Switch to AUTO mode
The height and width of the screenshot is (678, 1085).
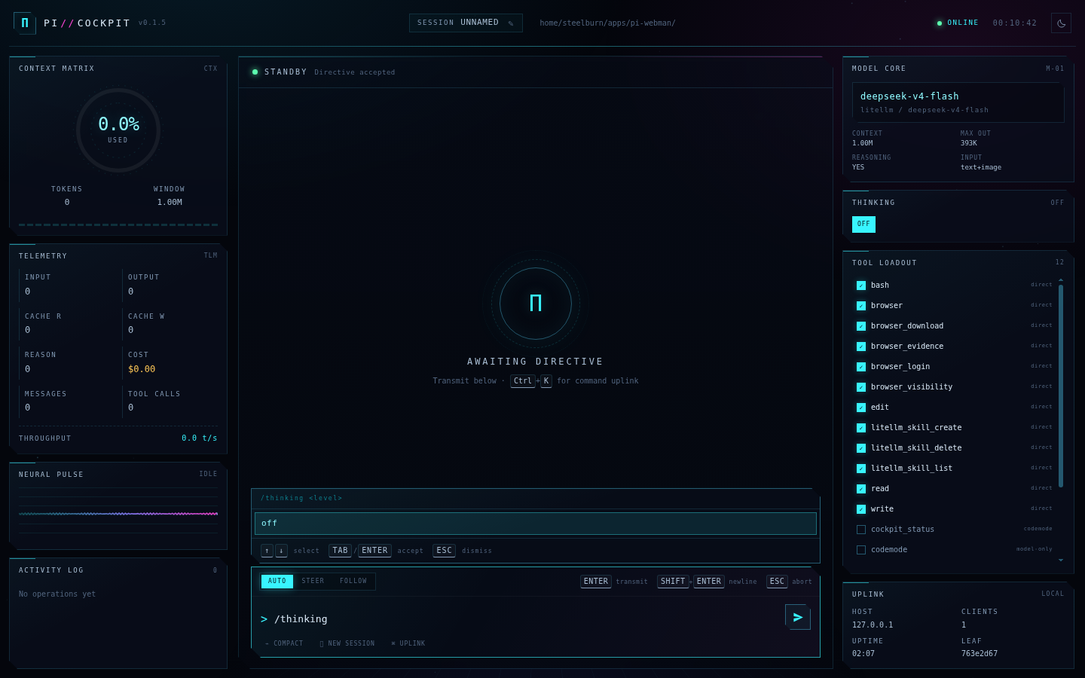point(277,582)
